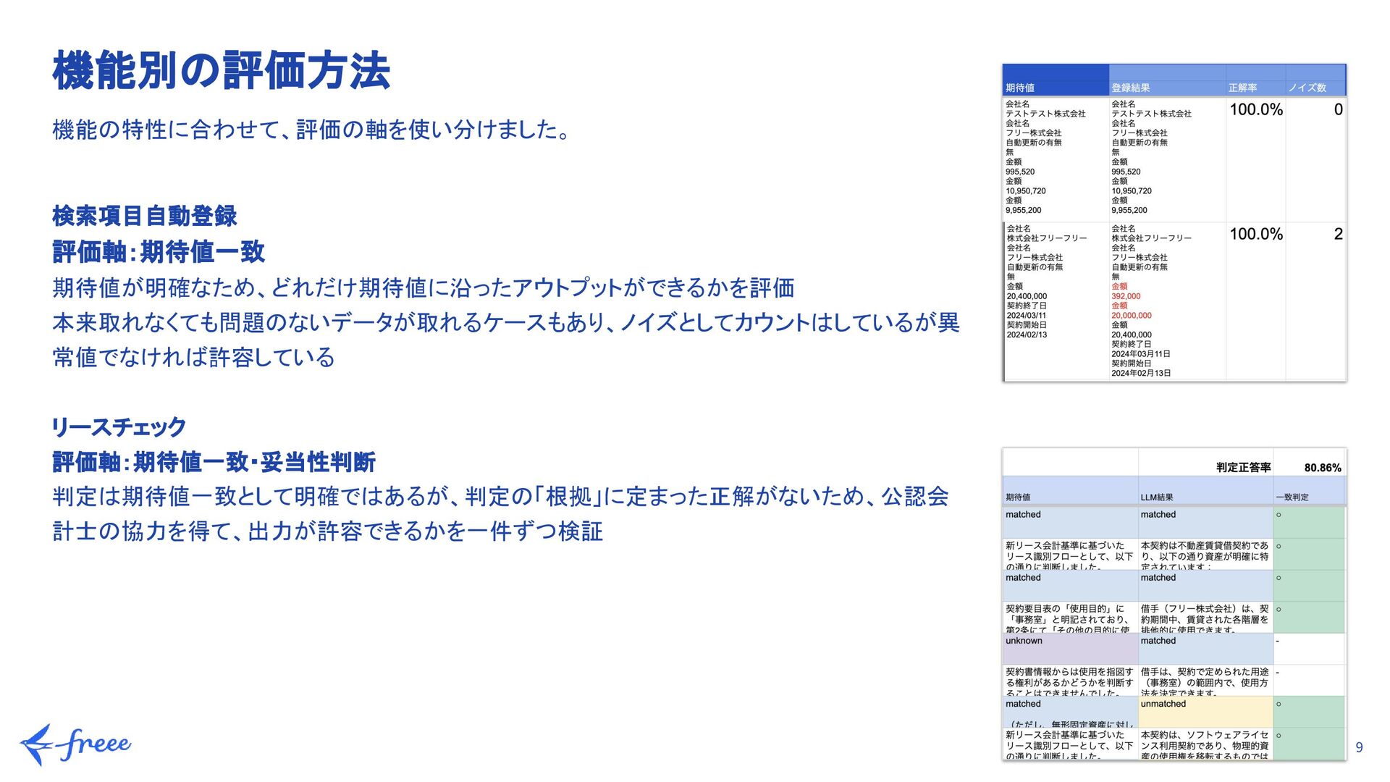Click the 登録結果 column header
This screenshot has height=782, width=1390.
pyautogui.click(x=1130, y=88)
